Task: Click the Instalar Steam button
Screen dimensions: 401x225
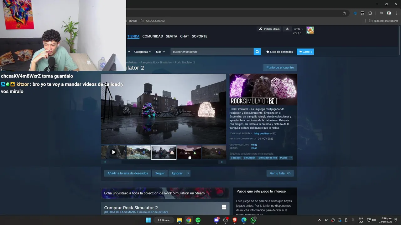Action: point(269,29)
